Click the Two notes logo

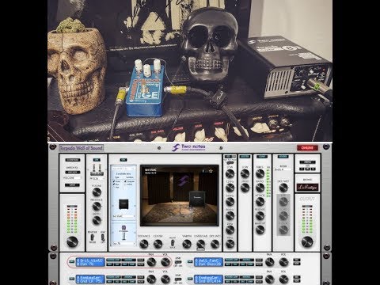coord(188,147)
